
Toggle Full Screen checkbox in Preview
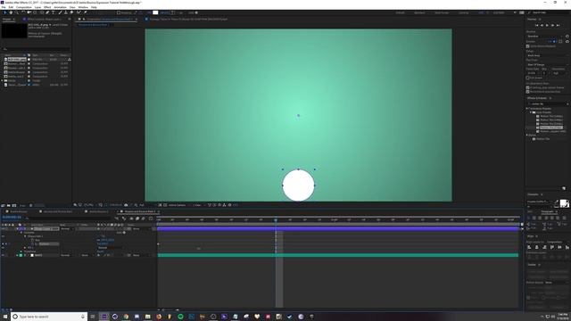(527, 78)
